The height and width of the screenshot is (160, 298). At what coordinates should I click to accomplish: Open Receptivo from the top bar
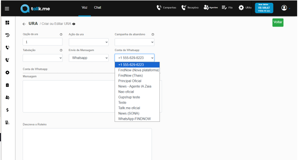(x=190, y=8)
